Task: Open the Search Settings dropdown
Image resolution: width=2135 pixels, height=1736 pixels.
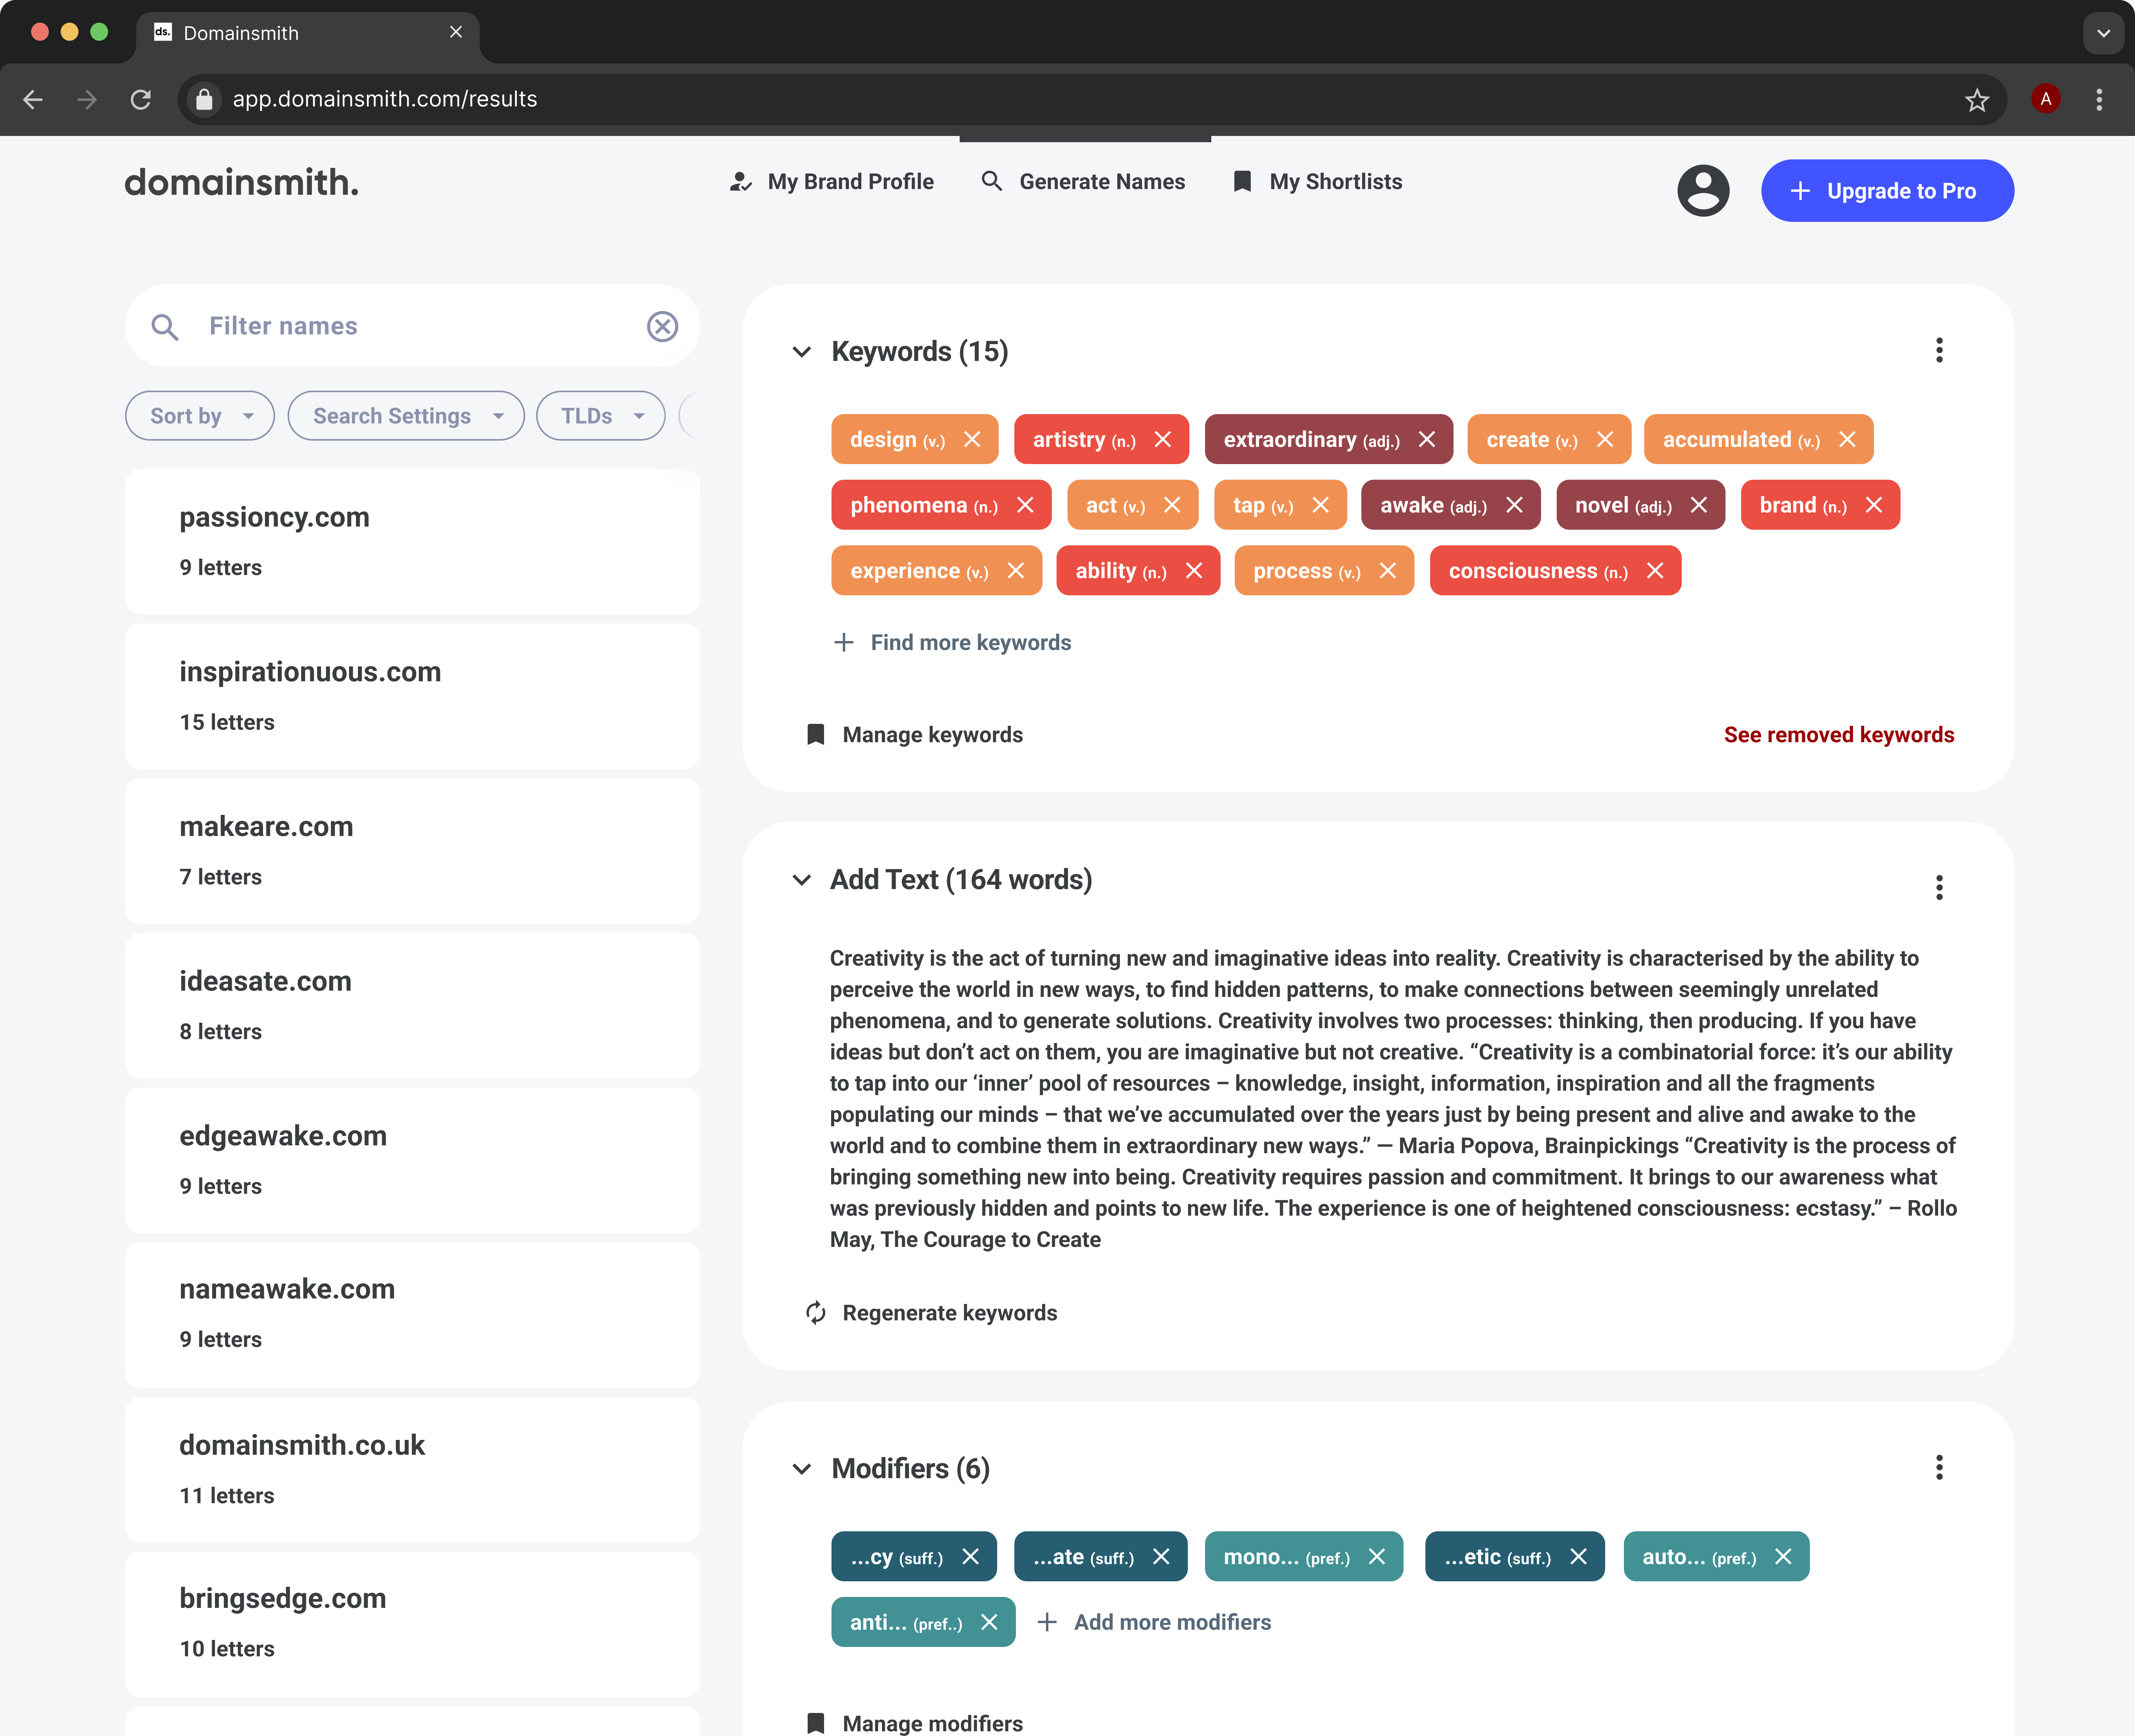Action: 406,416
